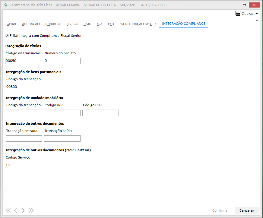Screen dimensions: 263x218
Task: Click the 'Integração de outros documentos (Mov. Carteira)' heading
Action: point(48,150)
